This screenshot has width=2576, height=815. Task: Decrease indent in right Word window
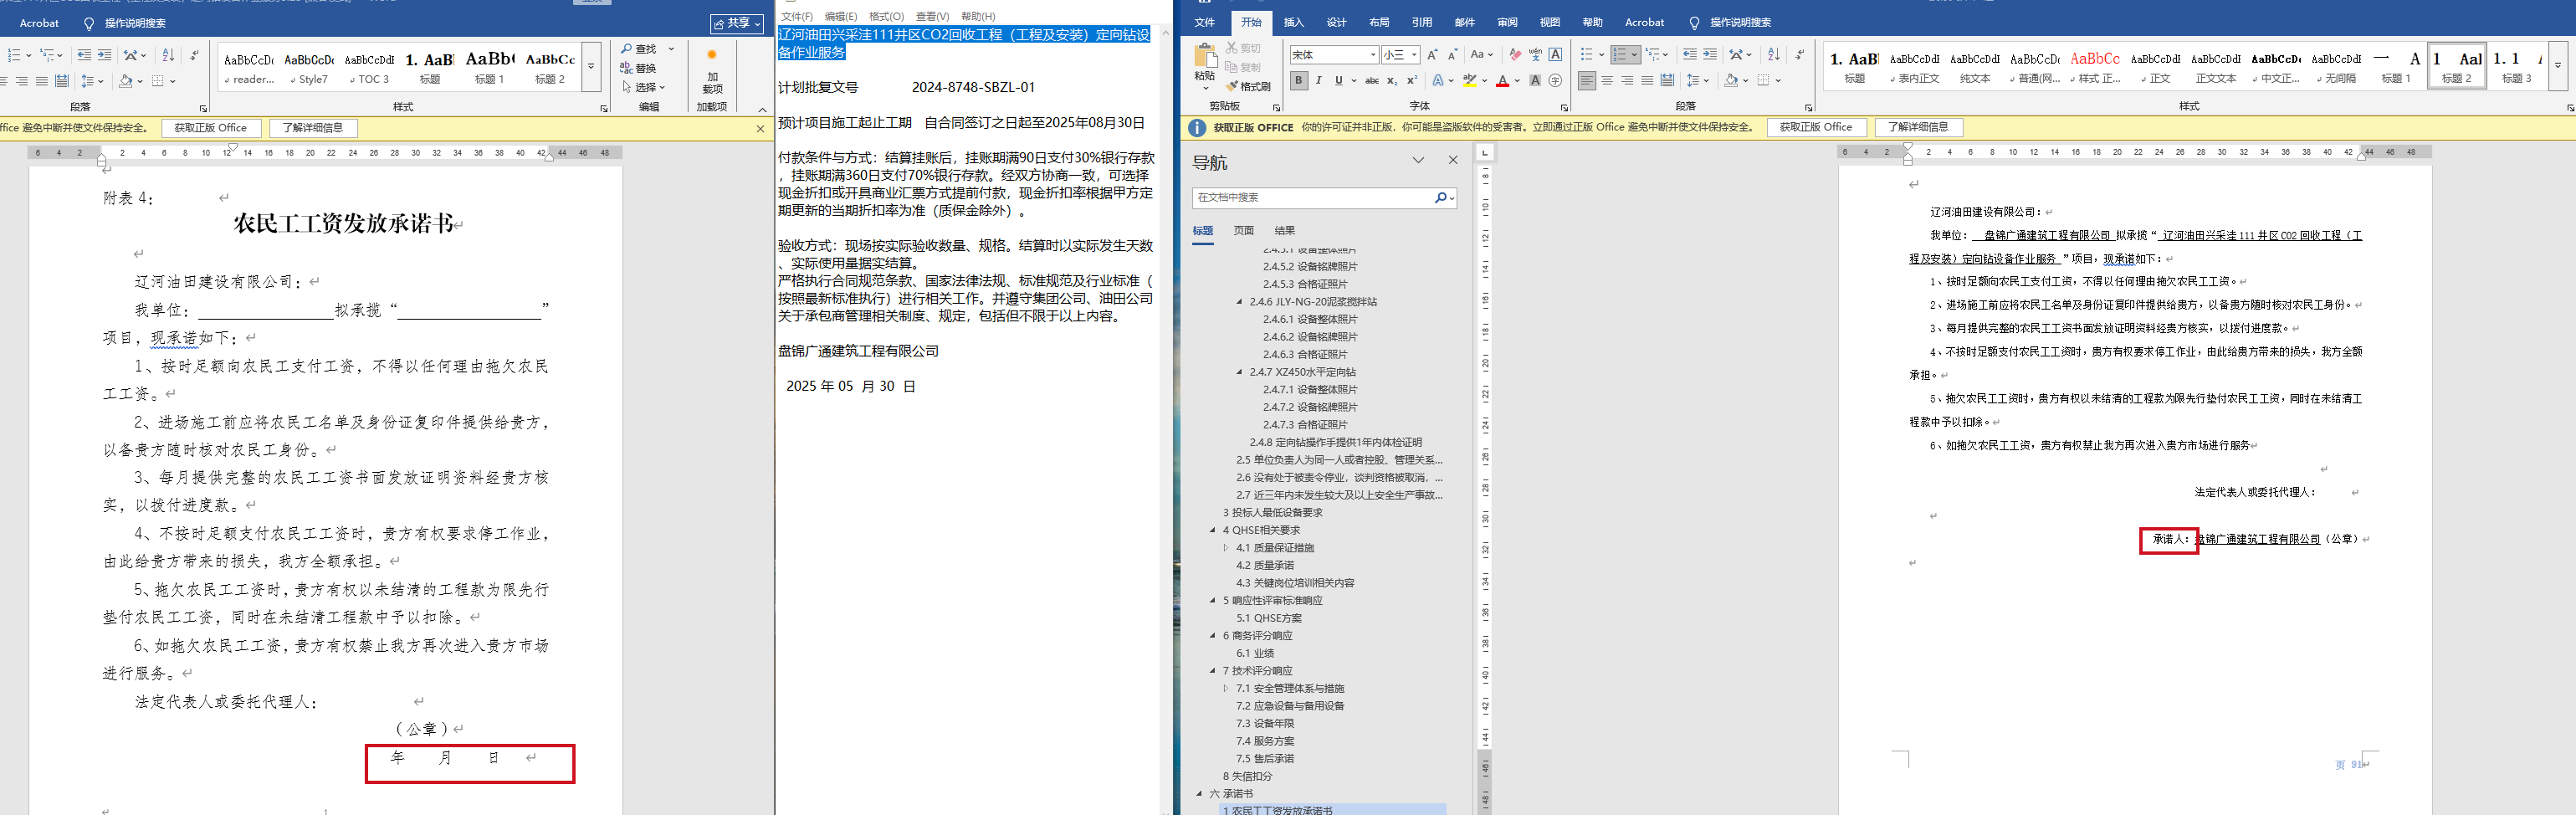[x=1690, y=55]
